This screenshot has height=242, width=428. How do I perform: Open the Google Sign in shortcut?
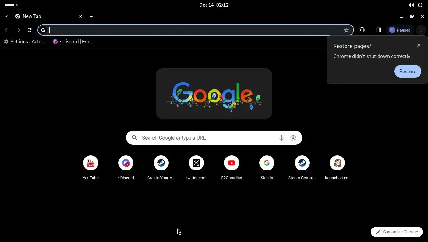tap(267, 168)
